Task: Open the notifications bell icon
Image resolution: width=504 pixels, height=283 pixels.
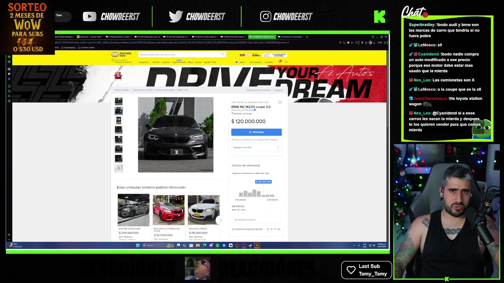Action: pos(280,62)
